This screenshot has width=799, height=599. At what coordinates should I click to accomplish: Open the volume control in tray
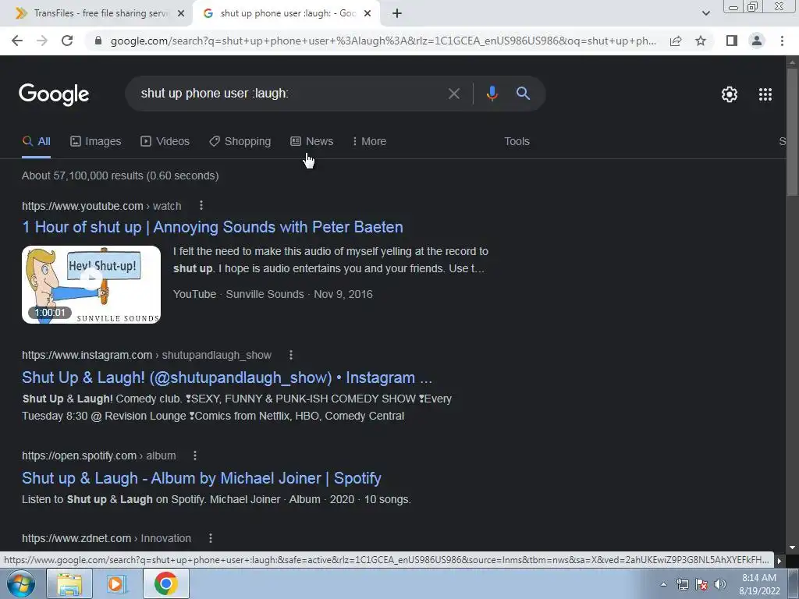(x=720, y=584)
